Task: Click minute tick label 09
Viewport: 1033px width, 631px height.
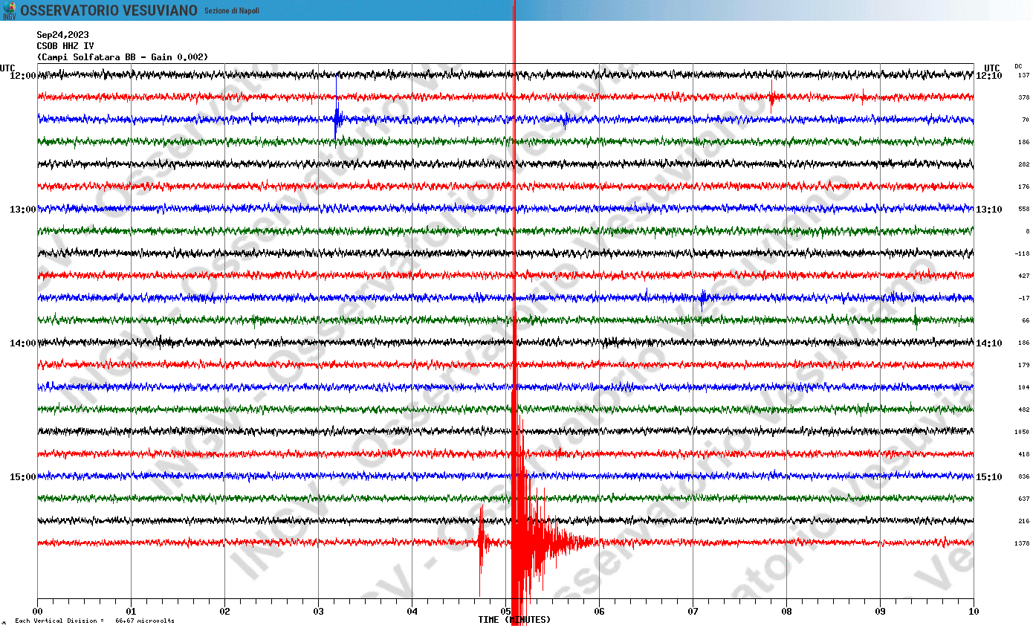Action: pyautogui.click(x=880, y=612)
